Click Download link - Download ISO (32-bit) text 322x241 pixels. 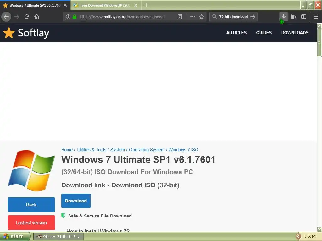coord(120,185)
